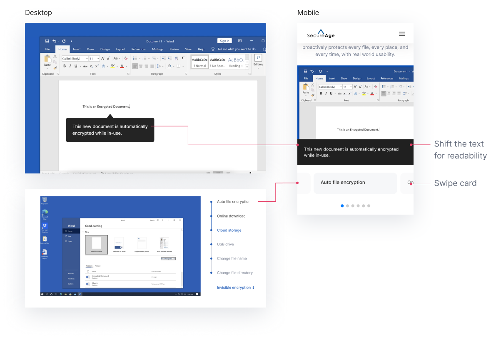
Task: Toggle Subscript in desktop Word ribbon
Action: point(91,66)
